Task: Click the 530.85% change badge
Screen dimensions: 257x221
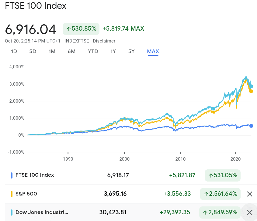Action: [x=81, y=29]
